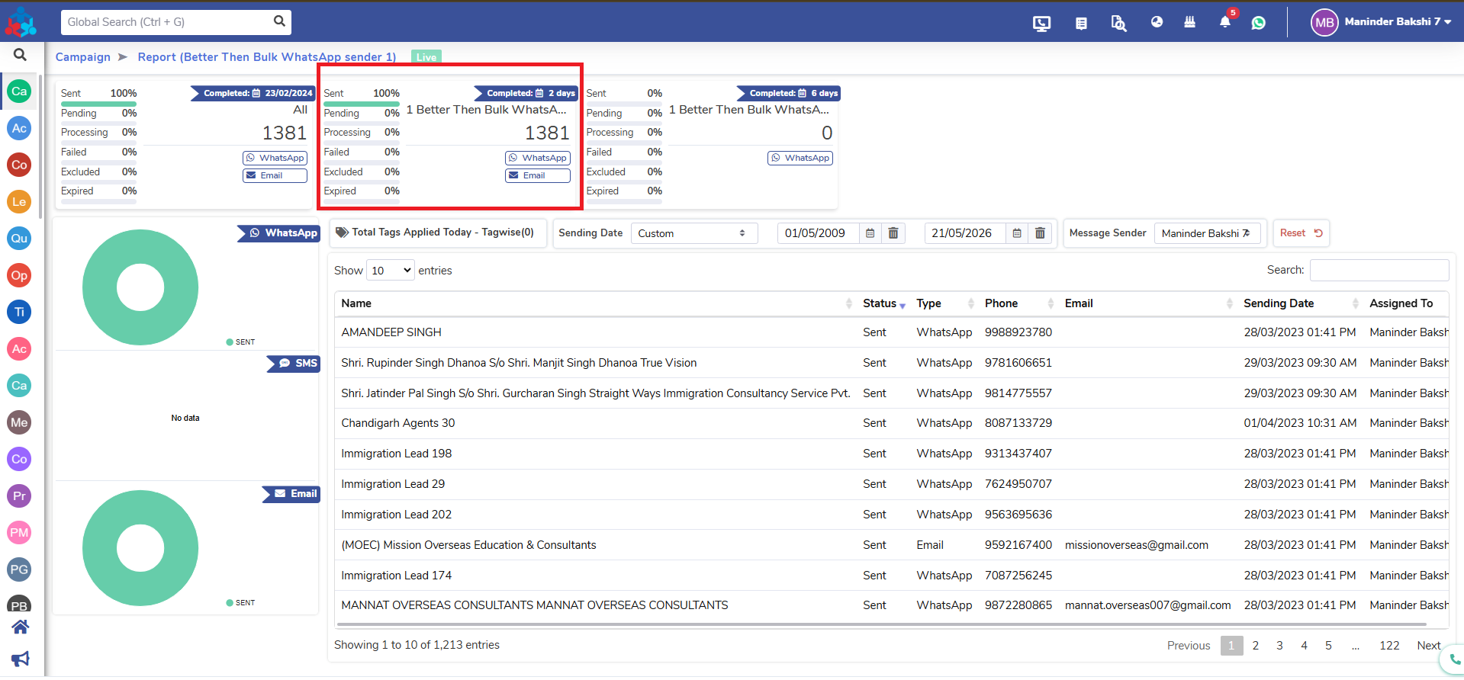Open the WhatsApp icon in top bar
This screenshot has height=680, width=1464.
tap(1259, 23)
